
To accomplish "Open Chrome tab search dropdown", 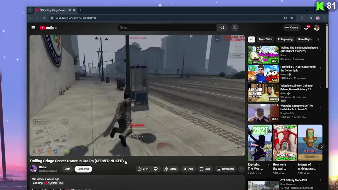I will coord(30,10).
